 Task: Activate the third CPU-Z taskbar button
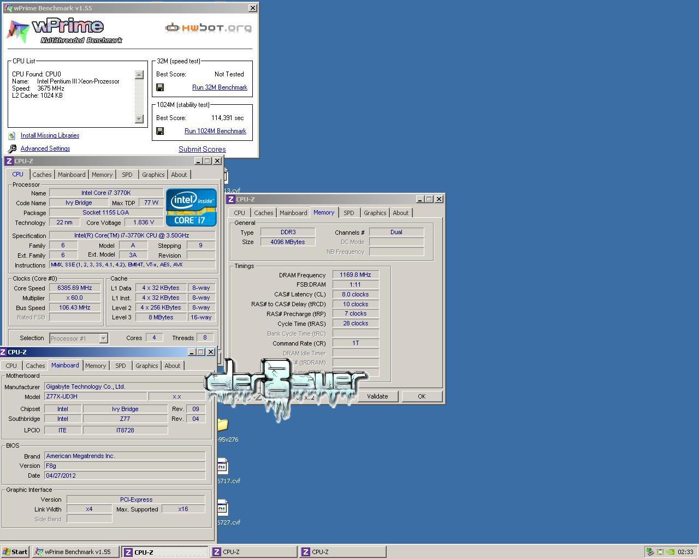point(342,552)
